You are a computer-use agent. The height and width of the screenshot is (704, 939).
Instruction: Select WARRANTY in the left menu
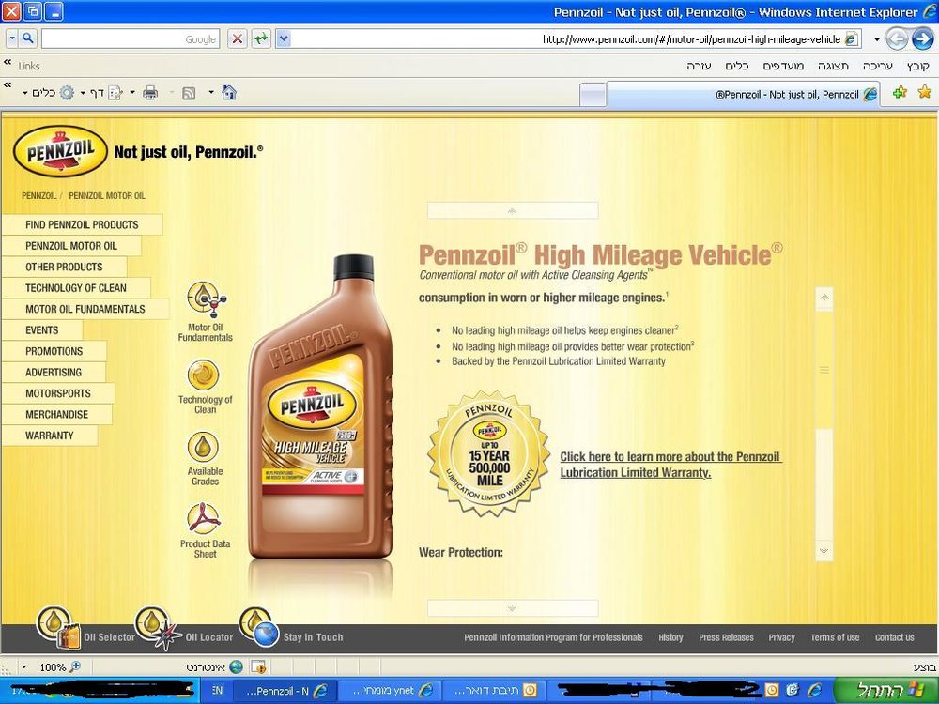pos(50,436)
